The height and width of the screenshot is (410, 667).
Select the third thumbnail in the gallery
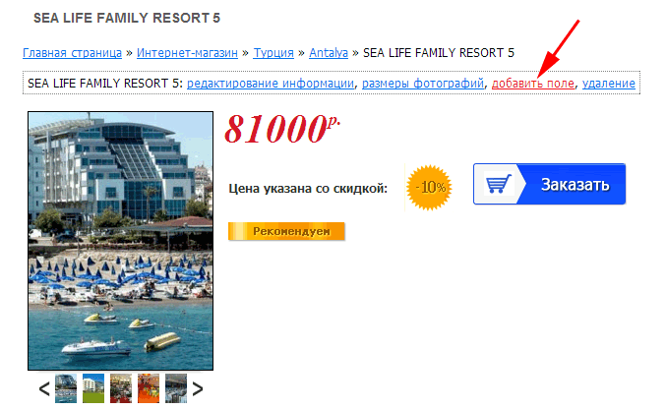click(x=121, y=388)
